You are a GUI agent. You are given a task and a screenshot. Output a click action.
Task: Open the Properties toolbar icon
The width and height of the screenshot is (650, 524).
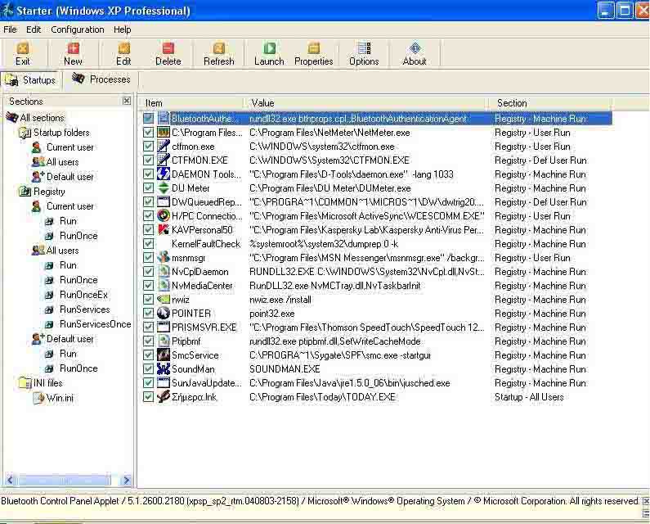coord(314,49)
